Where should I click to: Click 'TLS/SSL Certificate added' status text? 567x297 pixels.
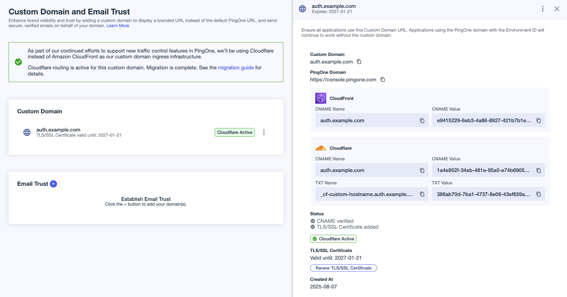pyautogui.click(x=348, y=227)
